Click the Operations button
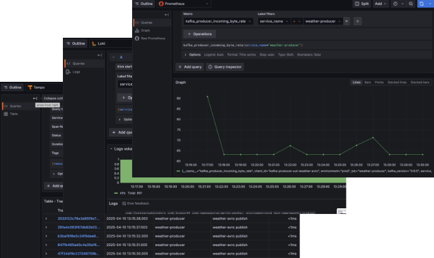434x258 pixels. pyautogui.click(x=199, y=34)
